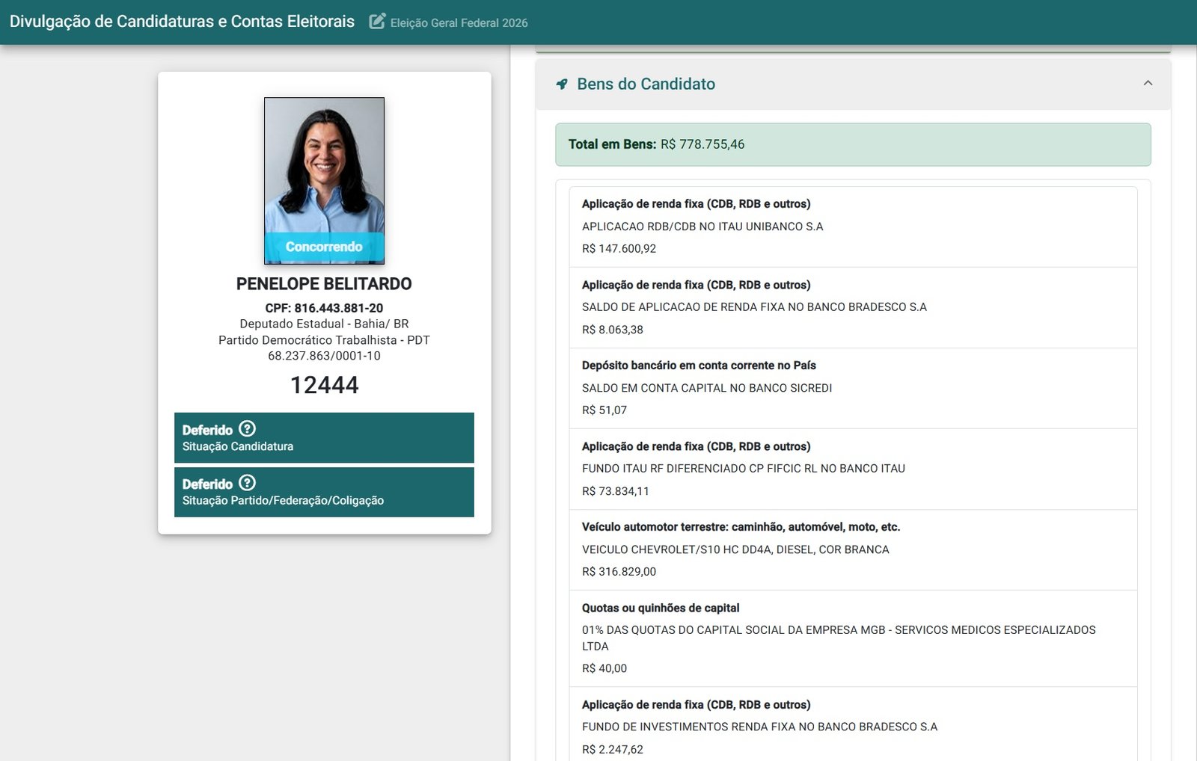Click the CPF: 816.443.881-20 text
This screenshot has height=761, width=1197.
coord(324,308)
